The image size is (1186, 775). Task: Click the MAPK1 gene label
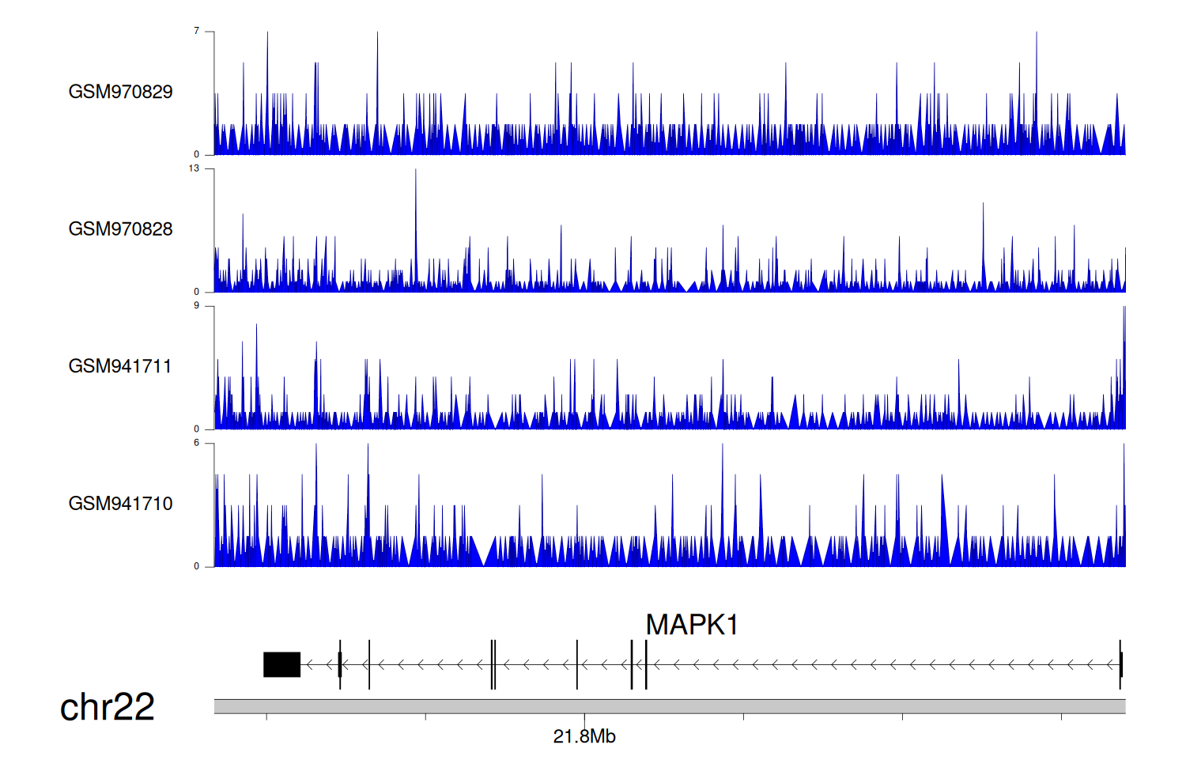[692, 625]
